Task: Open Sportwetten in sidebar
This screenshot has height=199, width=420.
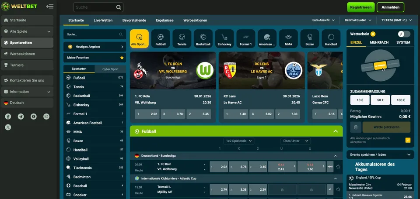Action: coord(27,43)
